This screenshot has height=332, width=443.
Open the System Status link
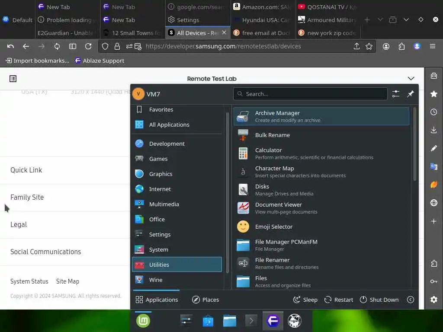[x=29, y=281]
